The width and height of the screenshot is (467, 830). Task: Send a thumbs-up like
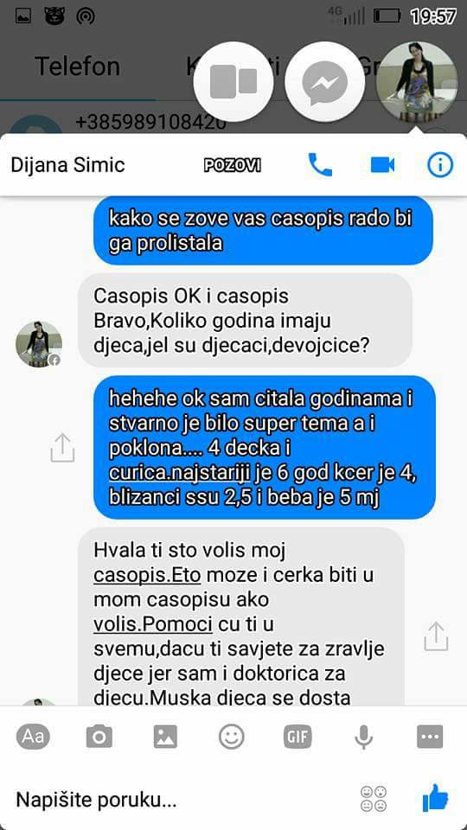pos(435,798)
